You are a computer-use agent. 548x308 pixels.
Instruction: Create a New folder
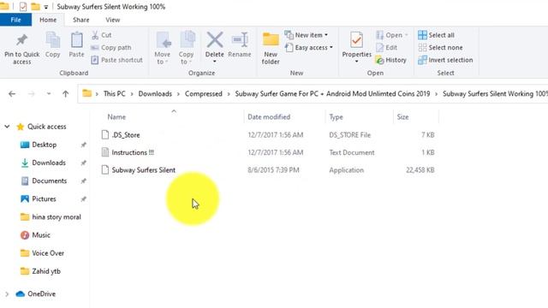click(271, 48)
